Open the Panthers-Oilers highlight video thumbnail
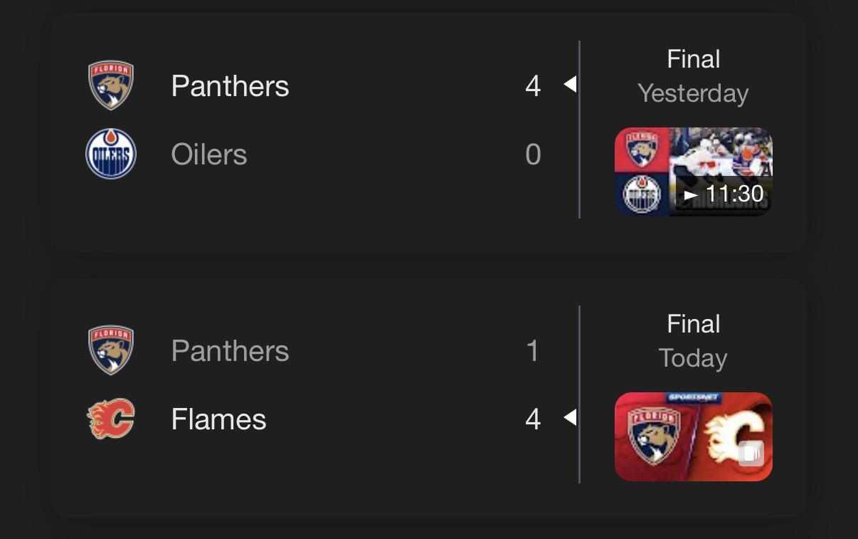 pos(692,171)
